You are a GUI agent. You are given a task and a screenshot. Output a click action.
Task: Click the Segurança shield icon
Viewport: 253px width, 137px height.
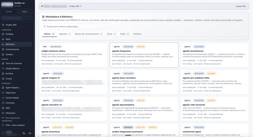coord(3,93)
